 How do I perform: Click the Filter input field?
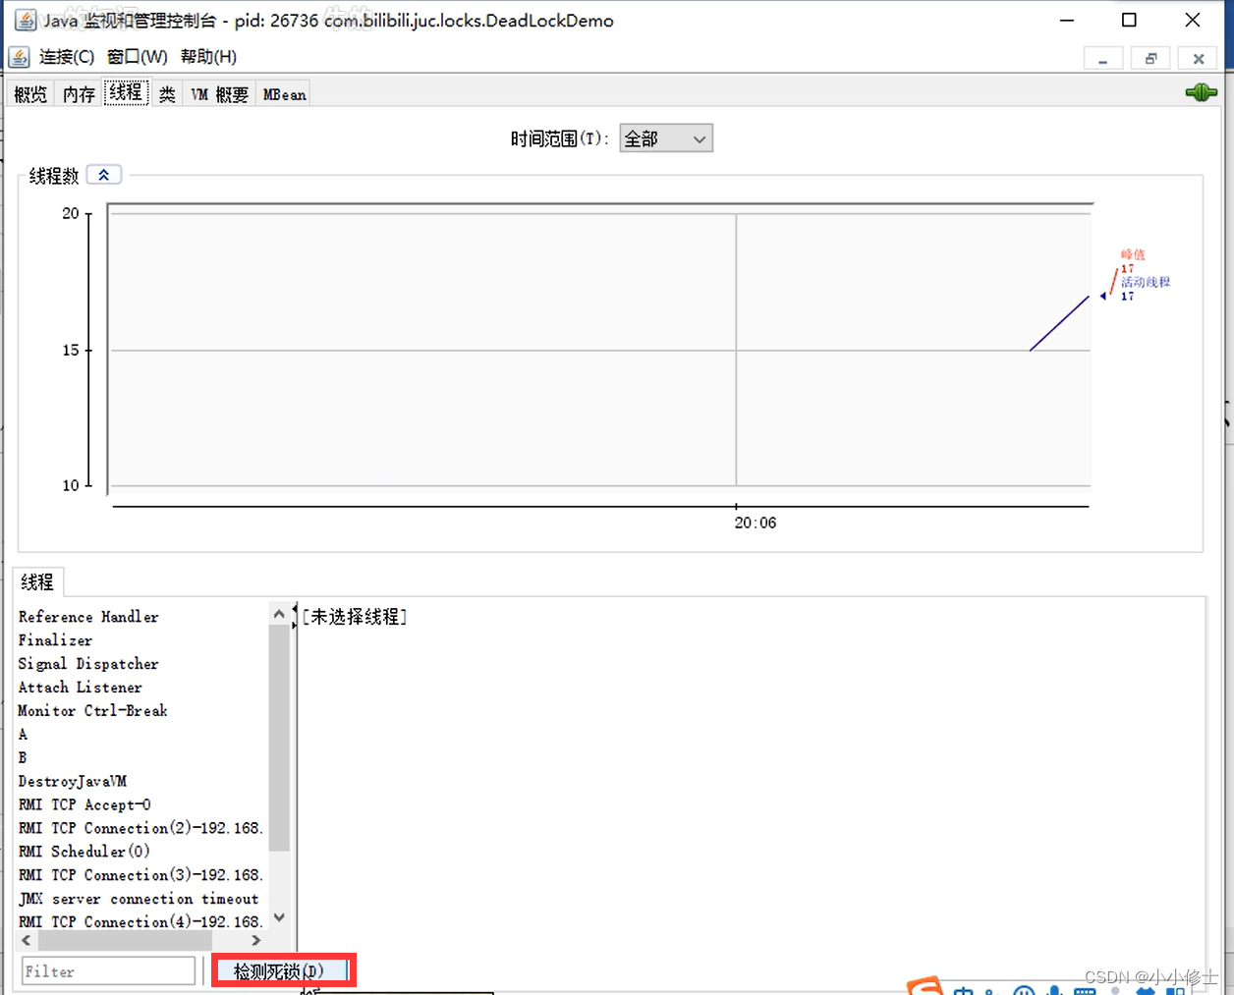109,971
